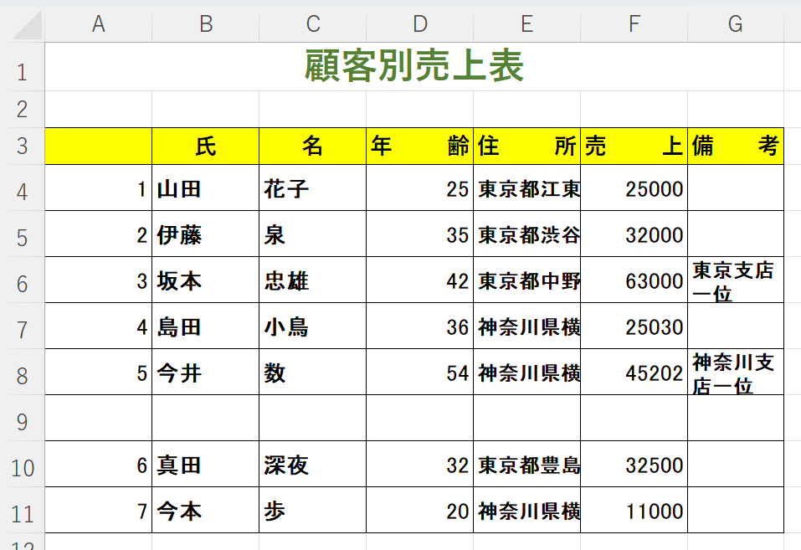Click the 備考 header cell

point(735,146)
